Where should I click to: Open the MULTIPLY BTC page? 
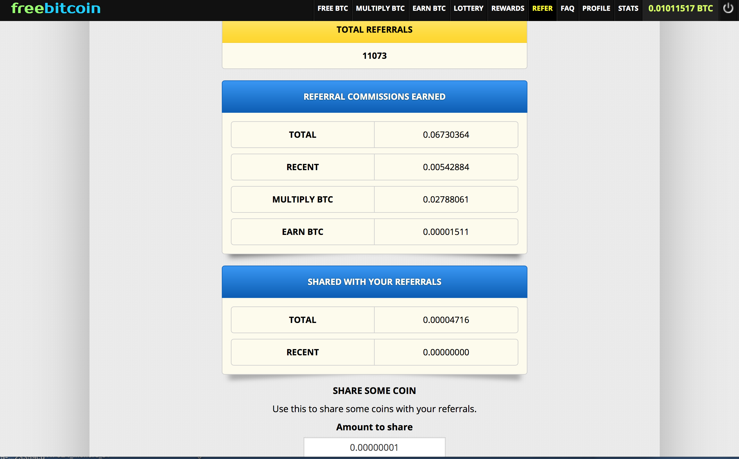point(380,9)
